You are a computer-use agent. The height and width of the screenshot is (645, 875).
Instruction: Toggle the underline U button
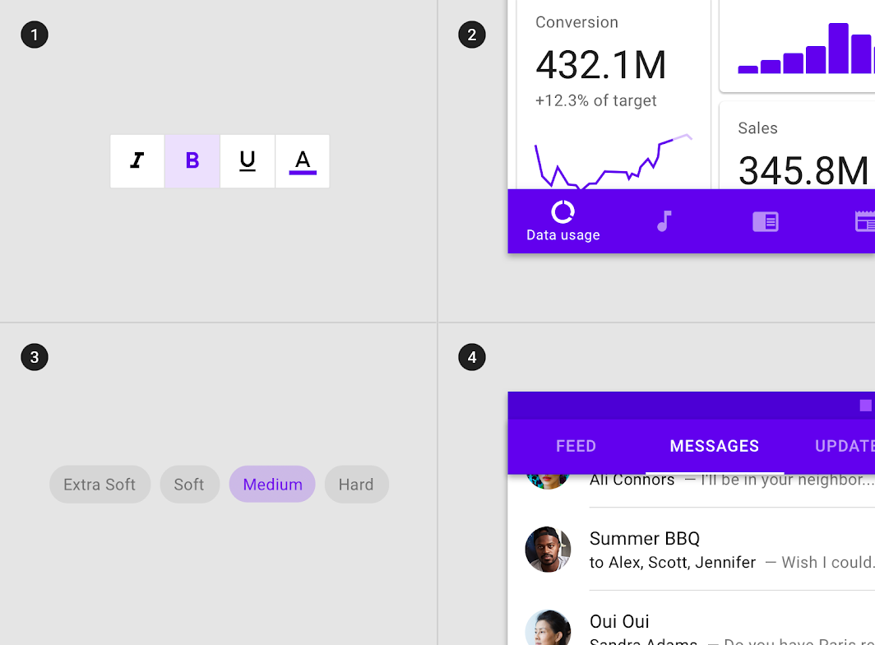(248, 160)
